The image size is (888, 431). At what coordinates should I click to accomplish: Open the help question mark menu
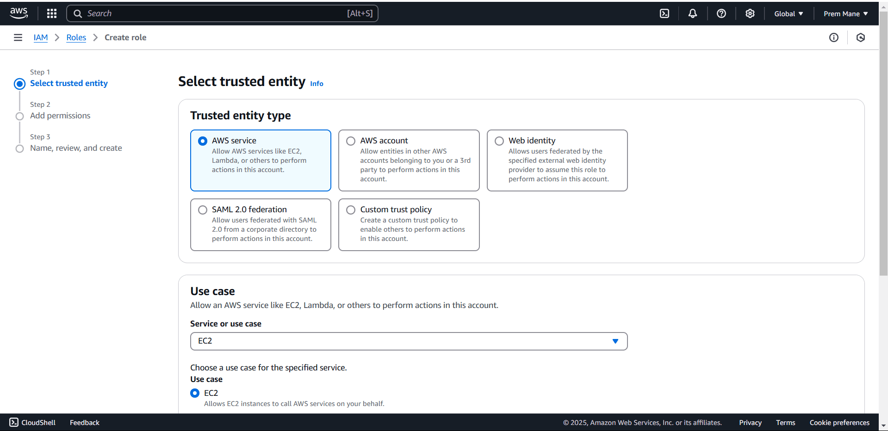pyautogui.click(x=721, y=13)
